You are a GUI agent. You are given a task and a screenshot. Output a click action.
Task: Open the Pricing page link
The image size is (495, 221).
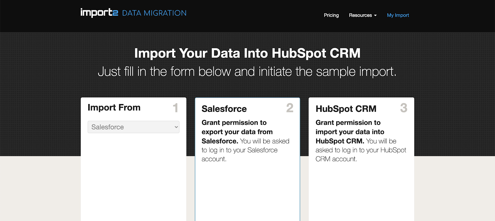(331, 15)
